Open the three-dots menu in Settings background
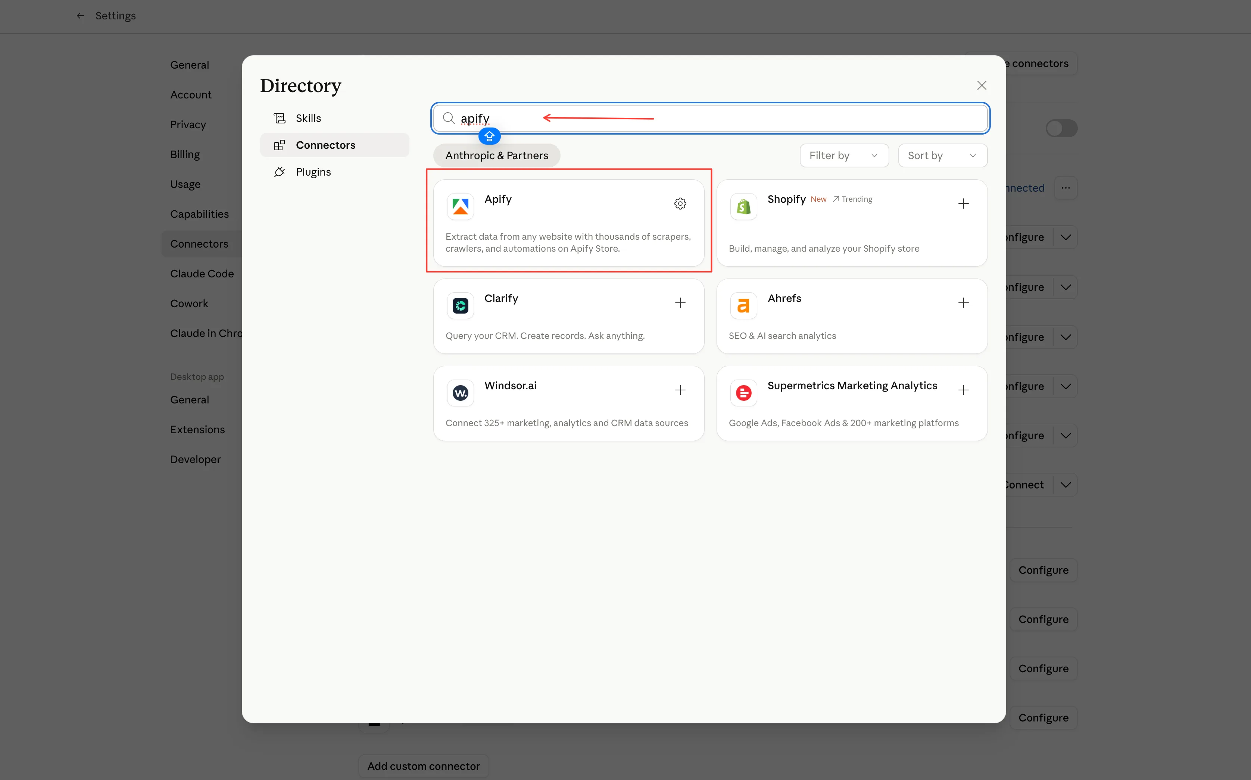Viewport: 1251px width, 780px height. click(1066, 188)
